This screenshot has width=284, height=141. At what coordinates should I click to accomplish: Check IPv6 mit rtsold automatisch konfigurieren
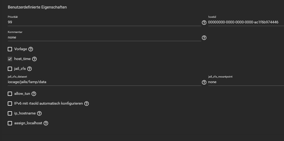pos(10,104)
